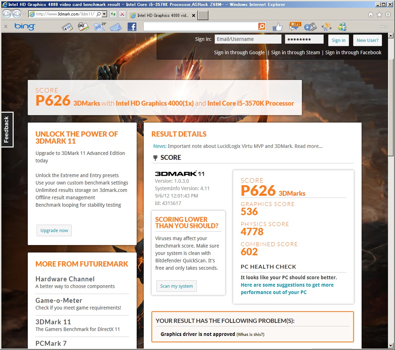Click the address bar URL field

pyautogui.click(x=65, y=14)
